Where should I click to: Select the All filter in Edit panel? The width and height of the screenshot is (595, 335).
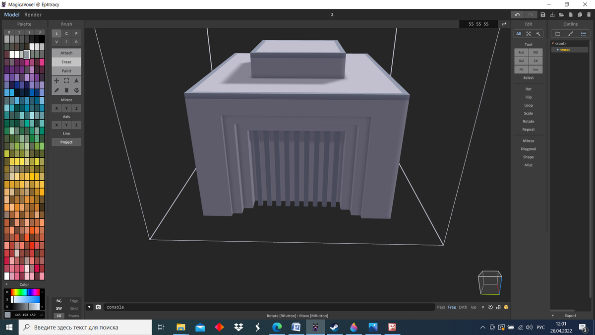pyautogui.click(x=519, y=34)
